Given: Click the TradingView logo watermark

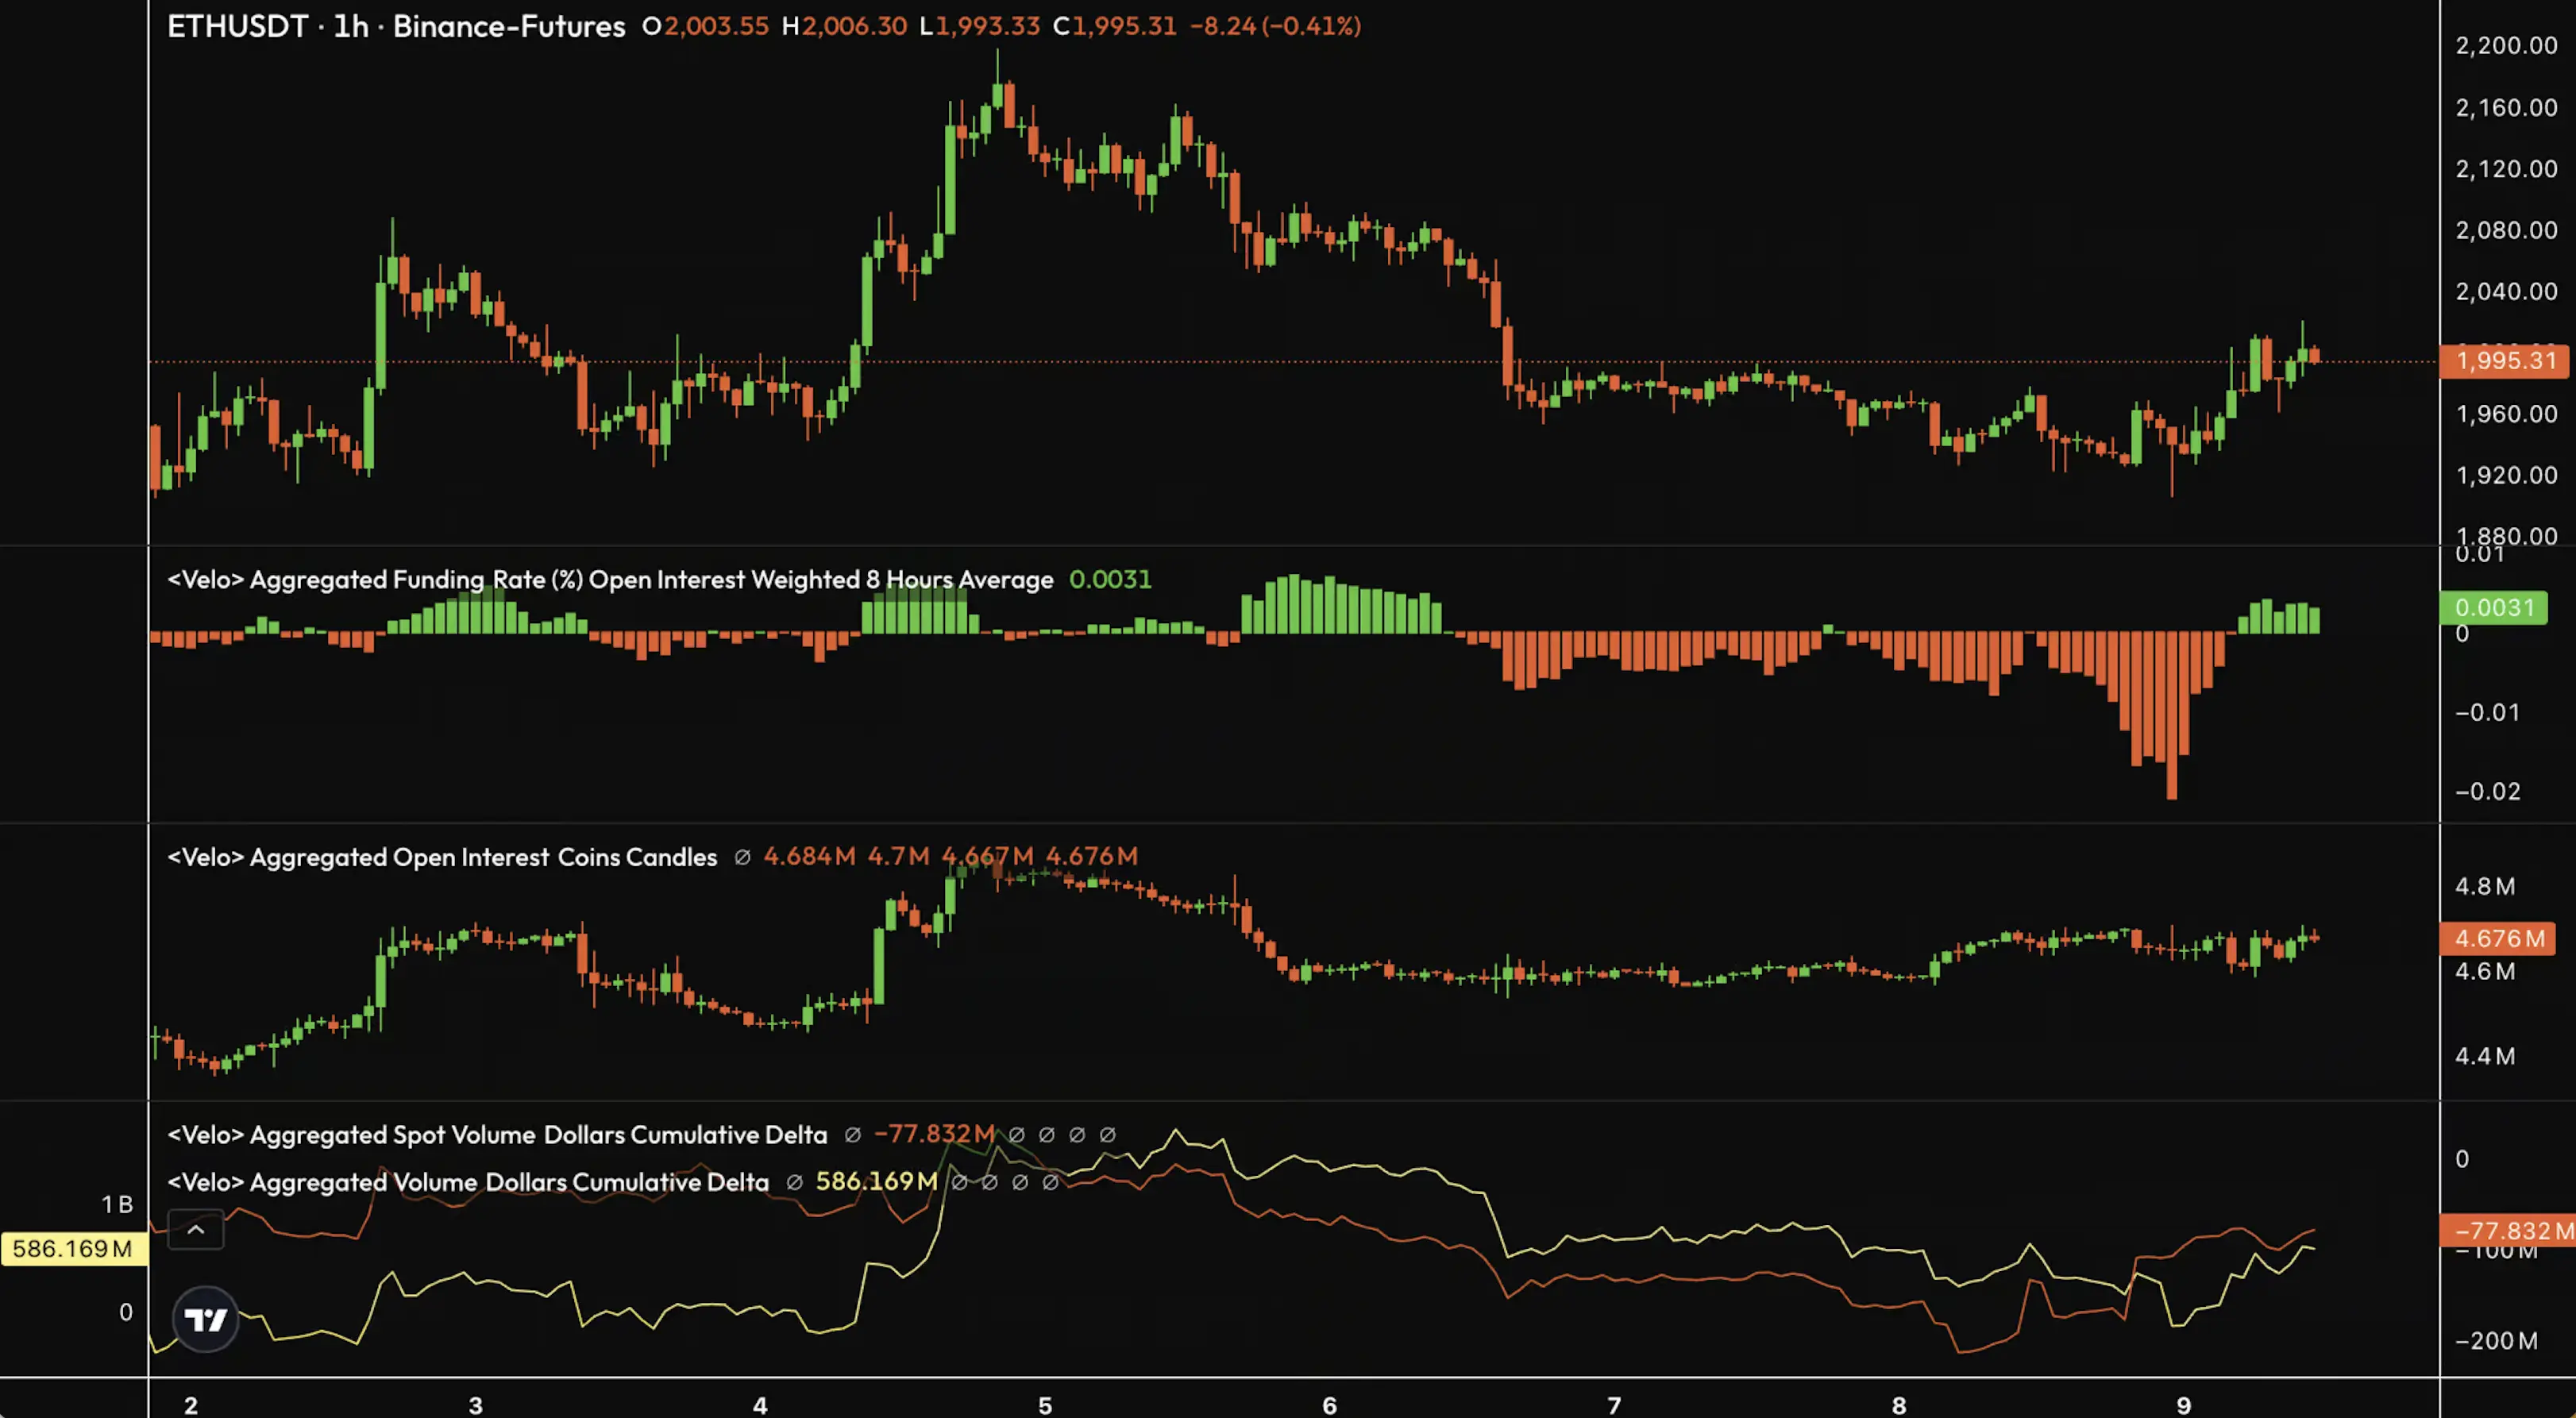Looking at the screenshot, I should pos(205,1318).
